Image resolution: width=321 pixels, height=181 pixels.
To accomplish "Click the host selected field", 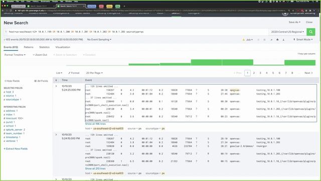I will pyautogui.click(x=9, y=92).
